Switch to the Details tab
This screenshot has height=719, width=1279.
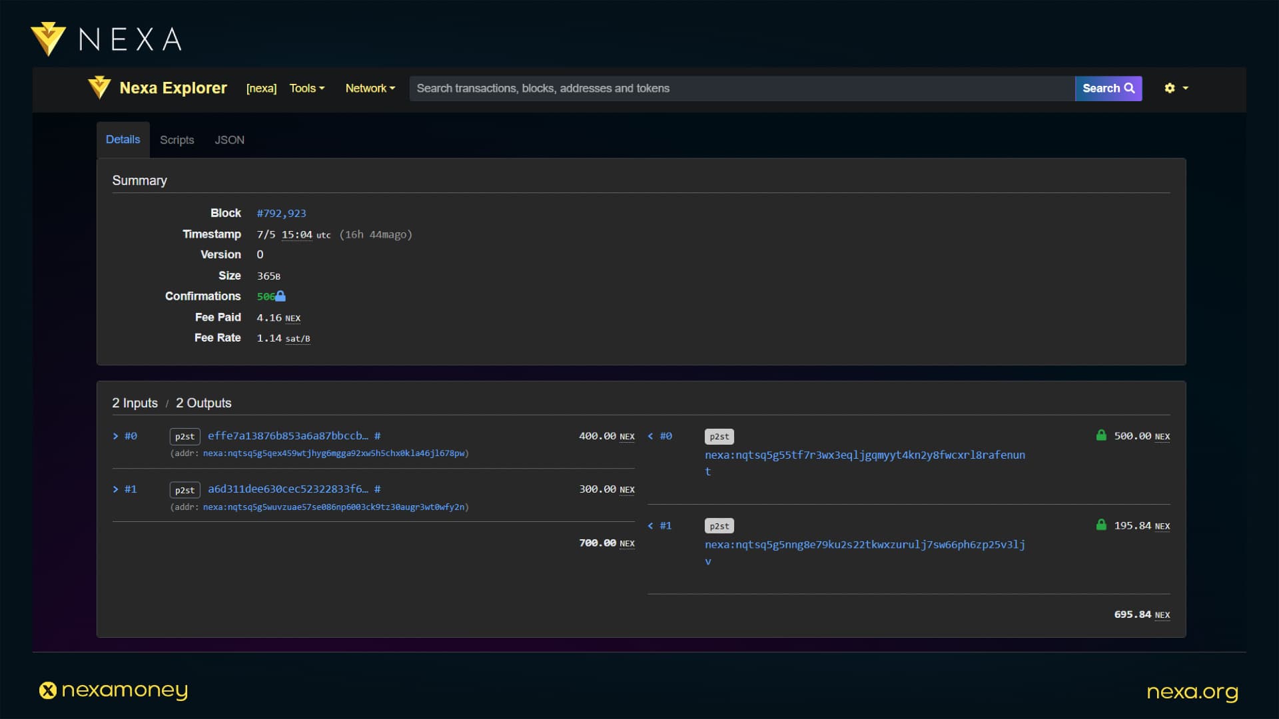[123, 140]
